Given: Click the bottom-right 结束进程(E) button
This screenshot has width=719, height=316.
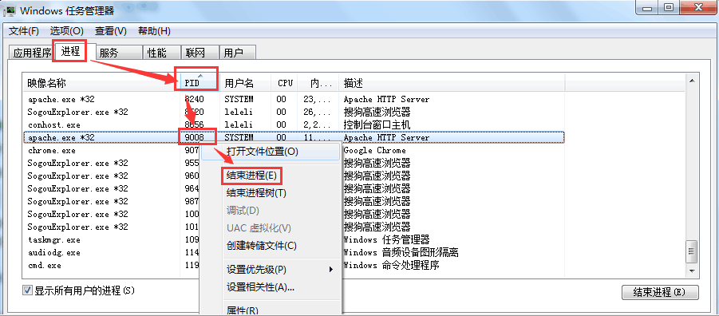Looking at the screenshot, I should coord(660,292).
